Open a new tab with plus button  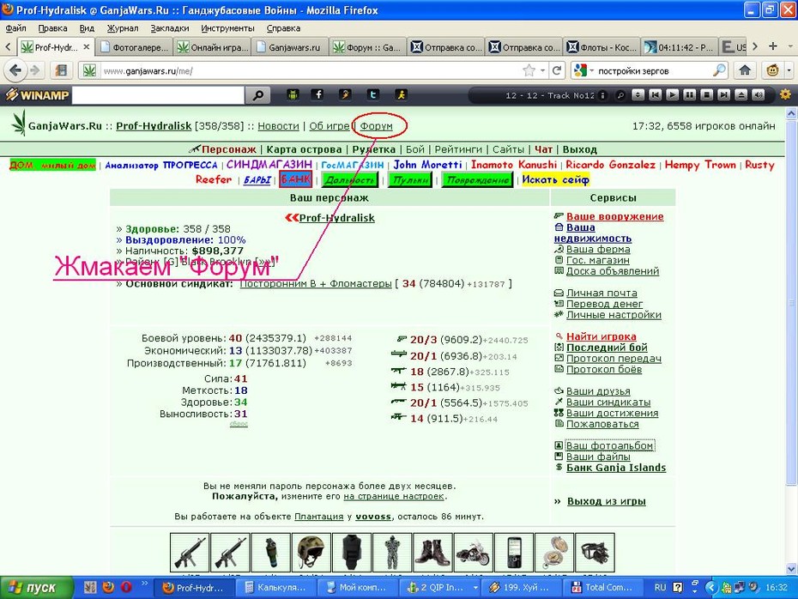773,46
